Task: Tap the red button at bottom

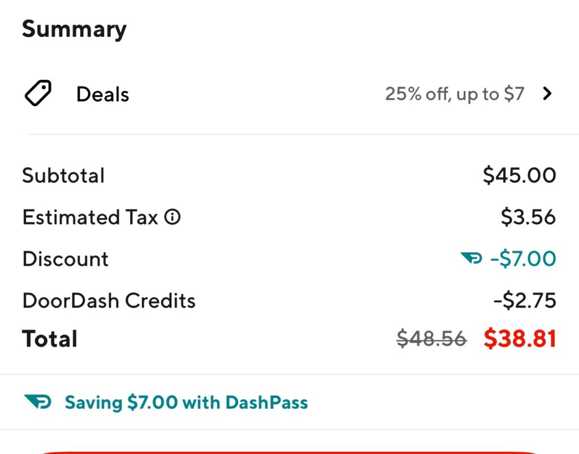Action: [289, 452]
